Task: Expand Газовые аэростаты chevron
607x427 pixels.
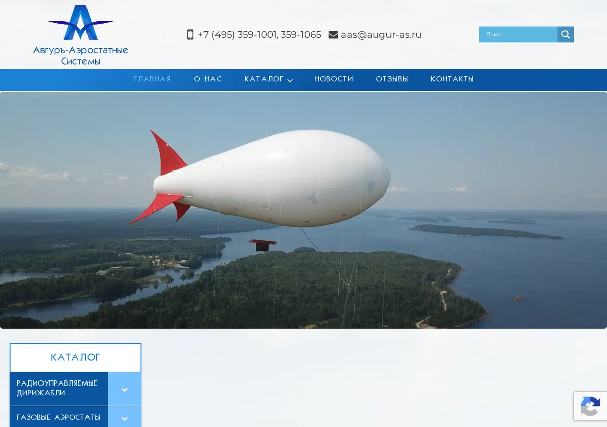Action: point(125,418)
